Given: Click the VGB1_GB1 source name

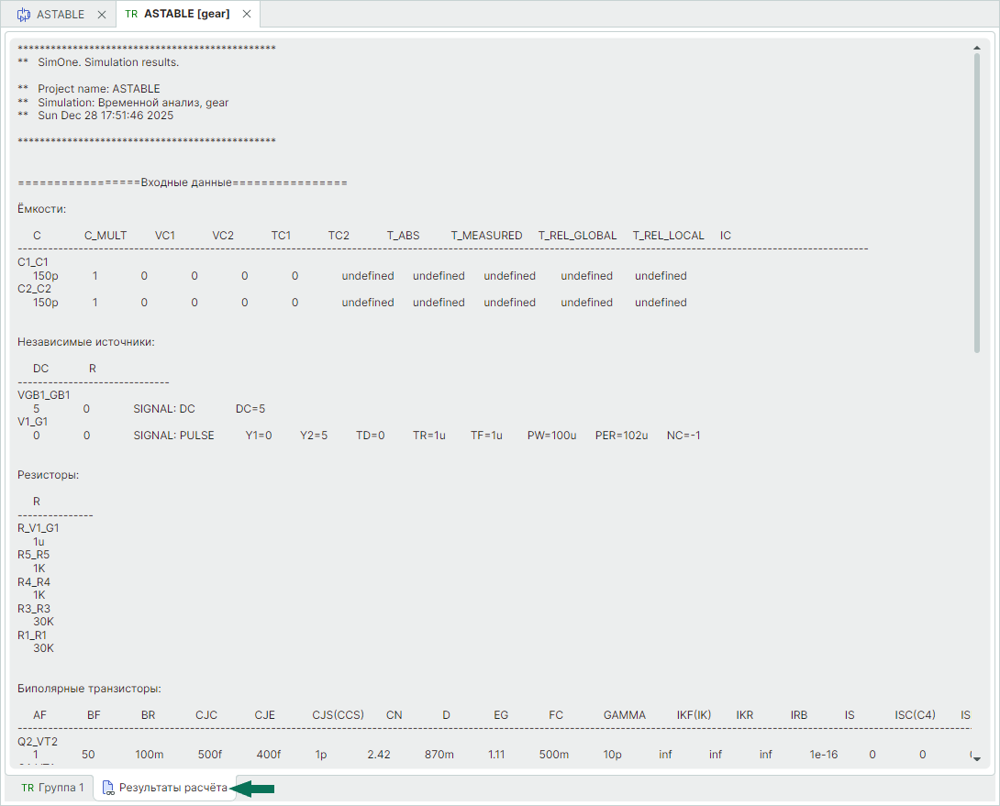Looking at the screenshot, I should pyautogui.click(x=43, y=394).
